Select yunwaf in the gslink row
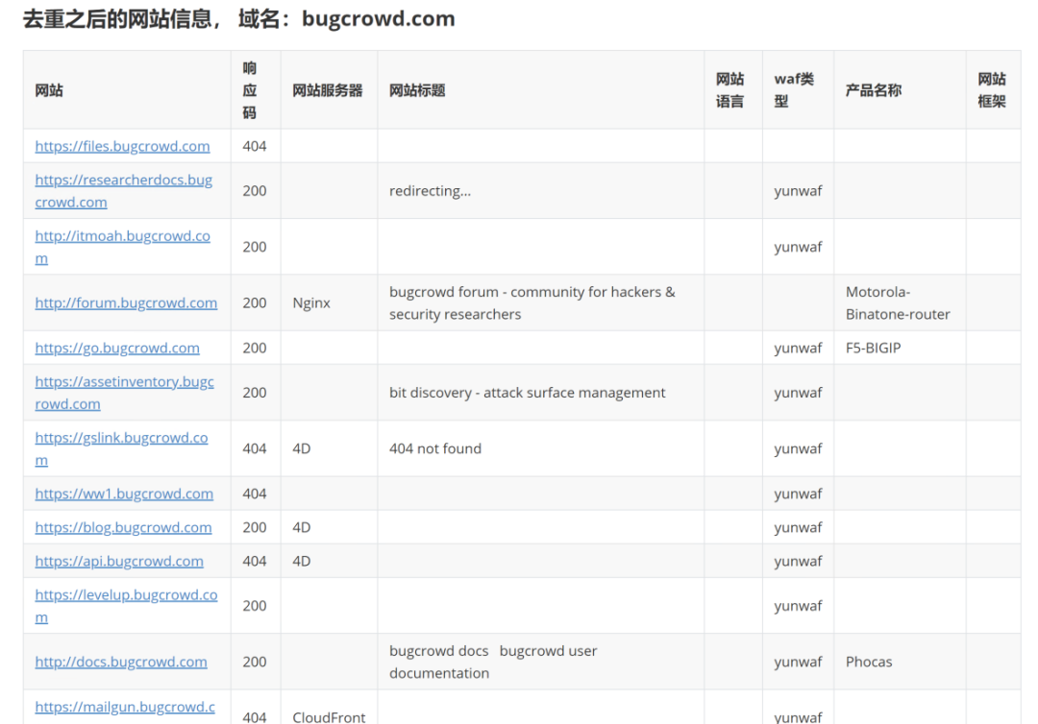Image resolution: width=1038 pixels, height=724 pixels. click(799, 449)
